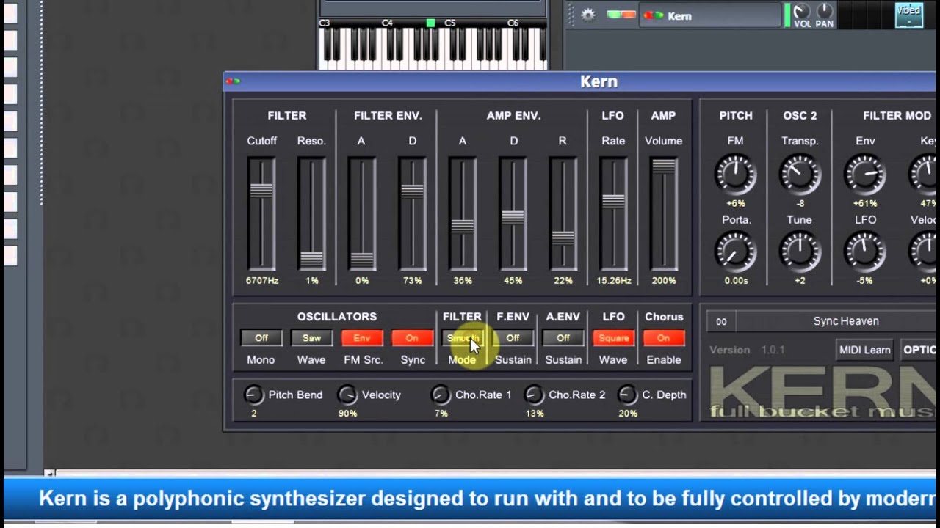Click the 00 preset number field
The width and height of the screenshot is (940, 528).
click(x=721, y=321)
